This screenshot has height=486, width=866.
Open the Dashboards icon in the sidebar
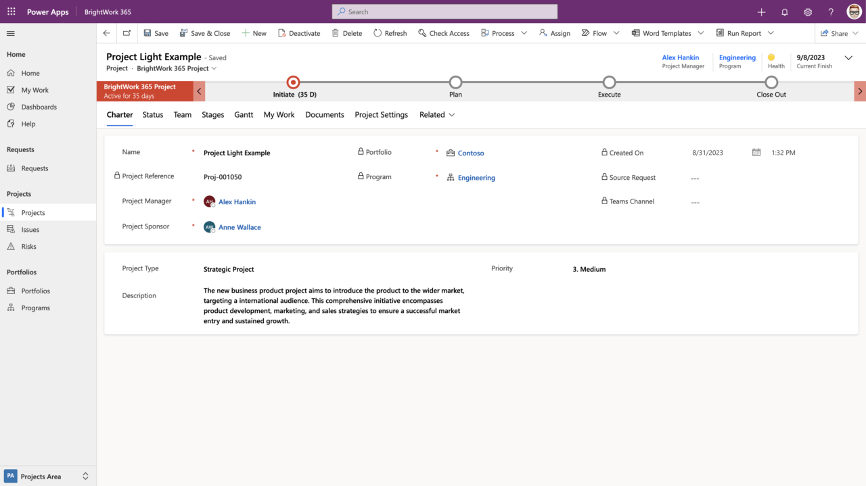pyautogui.click(x=12, y=106)
